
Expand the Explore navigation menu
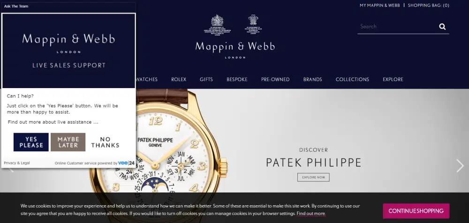[x=393, y=79]
